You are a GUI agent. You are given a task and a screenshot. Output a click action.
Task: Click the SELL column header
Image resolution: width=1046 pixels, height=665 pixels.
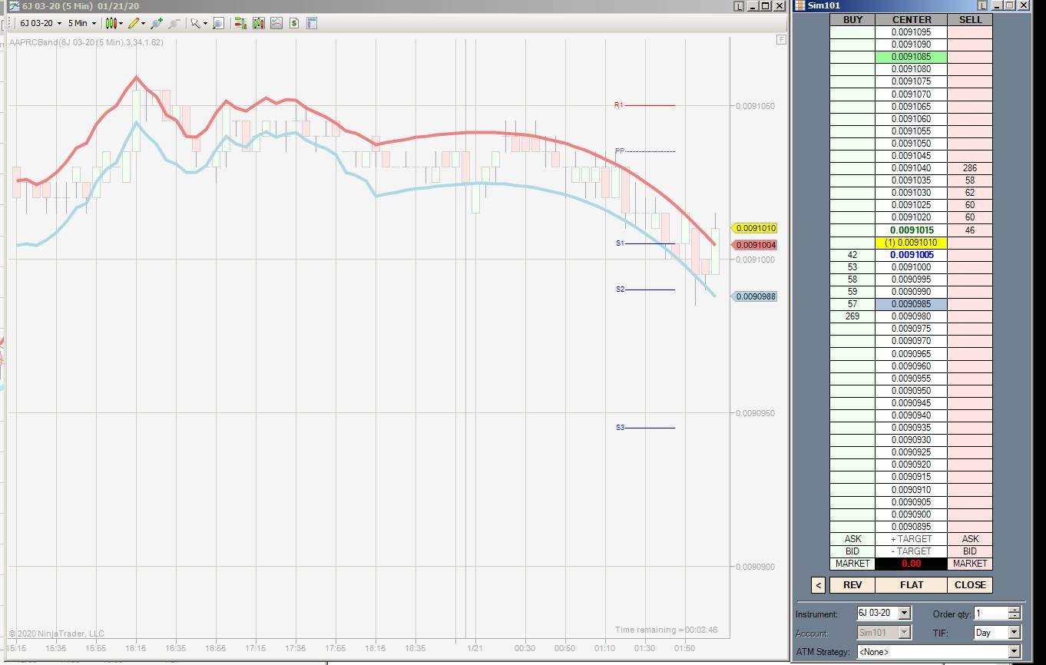[x=970, y=20]
